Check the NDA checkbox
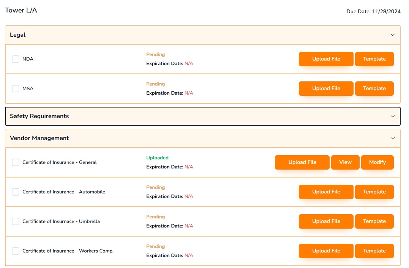This screenshot has height=268, width=409. point(15,59)
